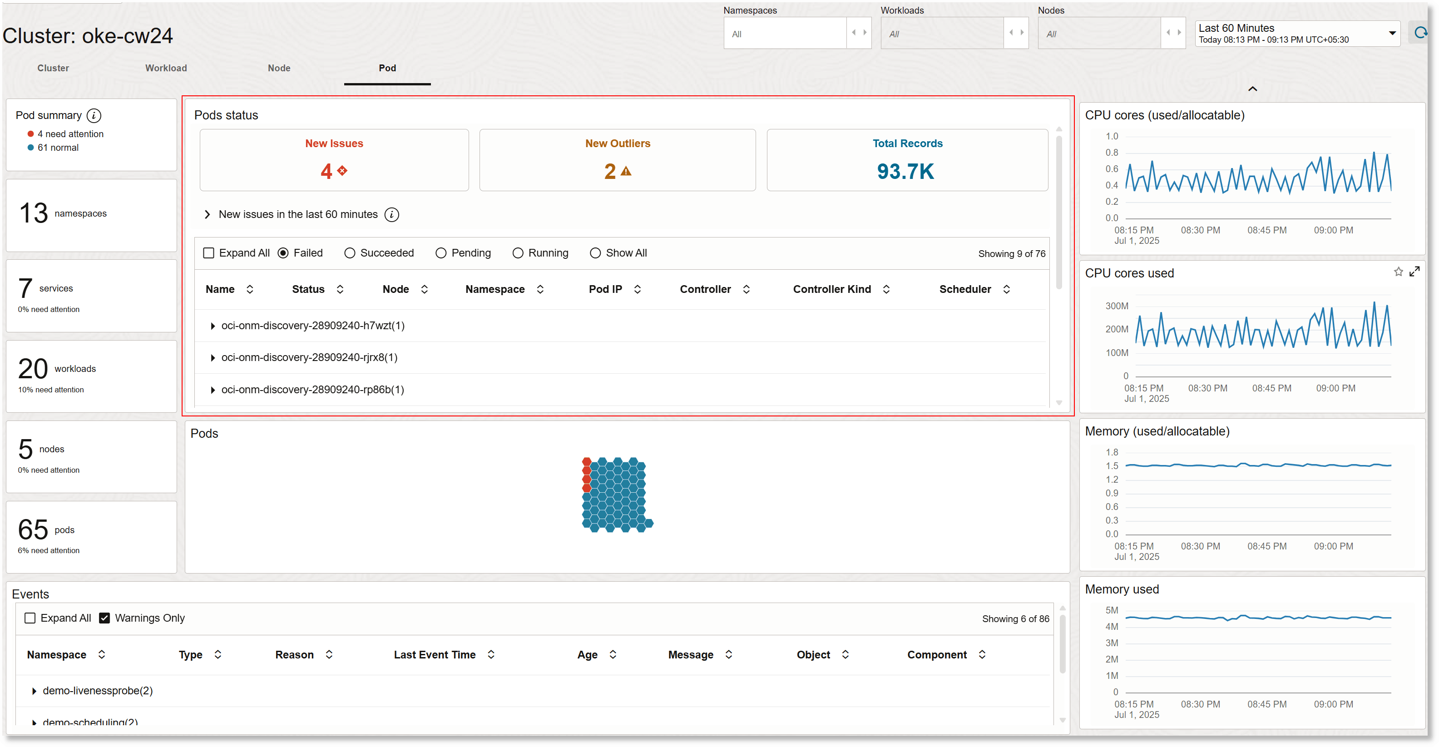Click the New Issues card showing 4
The image size is (1439, 747).
pos(333,160)
